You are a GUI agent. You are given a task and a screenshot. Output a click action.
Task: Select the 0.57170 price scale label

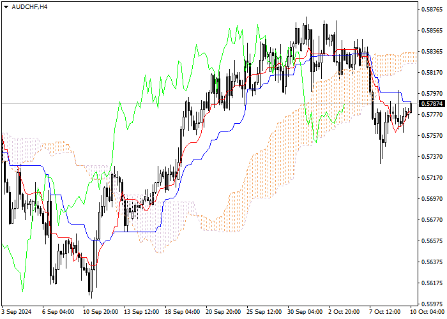tap(432, 178)
